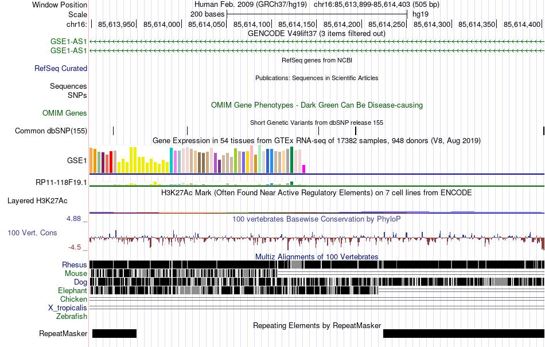Click the second dbSNP variant tick
The height and width of the screenshot is (347, 545).
[x=188, y=131]
